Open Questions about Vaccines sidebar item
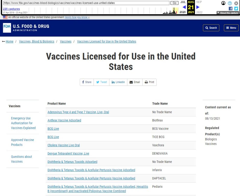The width and height of the screenshot is (240, 196). point(21,159)
